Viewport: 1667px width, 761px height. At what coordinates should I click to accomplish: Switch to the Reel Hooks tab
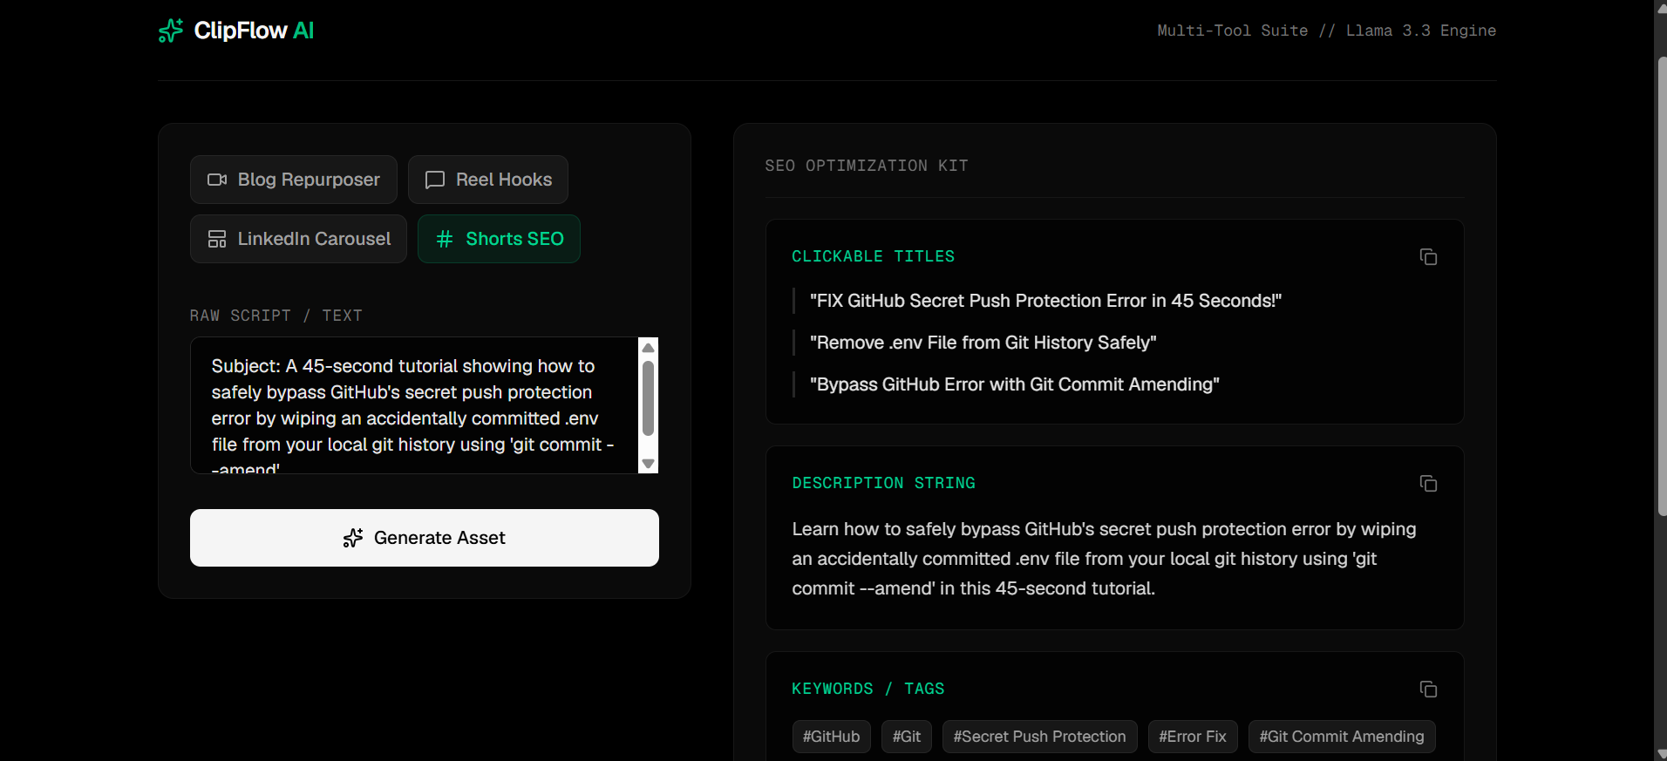click(x=488, y=180)
